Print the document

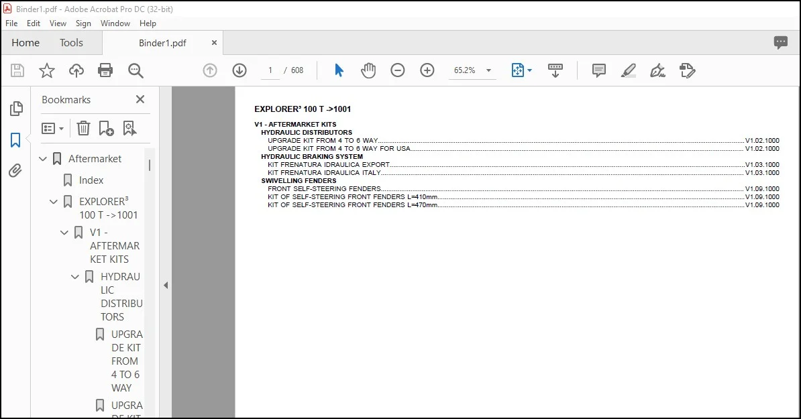click(105, 70)
